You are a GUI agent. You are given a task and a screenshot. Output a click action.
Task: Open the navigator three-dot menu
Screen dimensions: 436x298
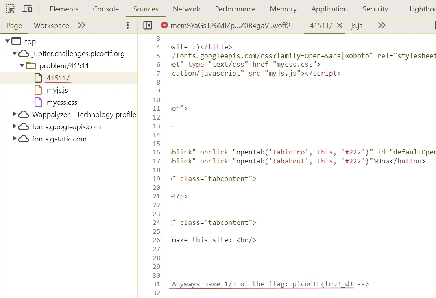[128, 25]
